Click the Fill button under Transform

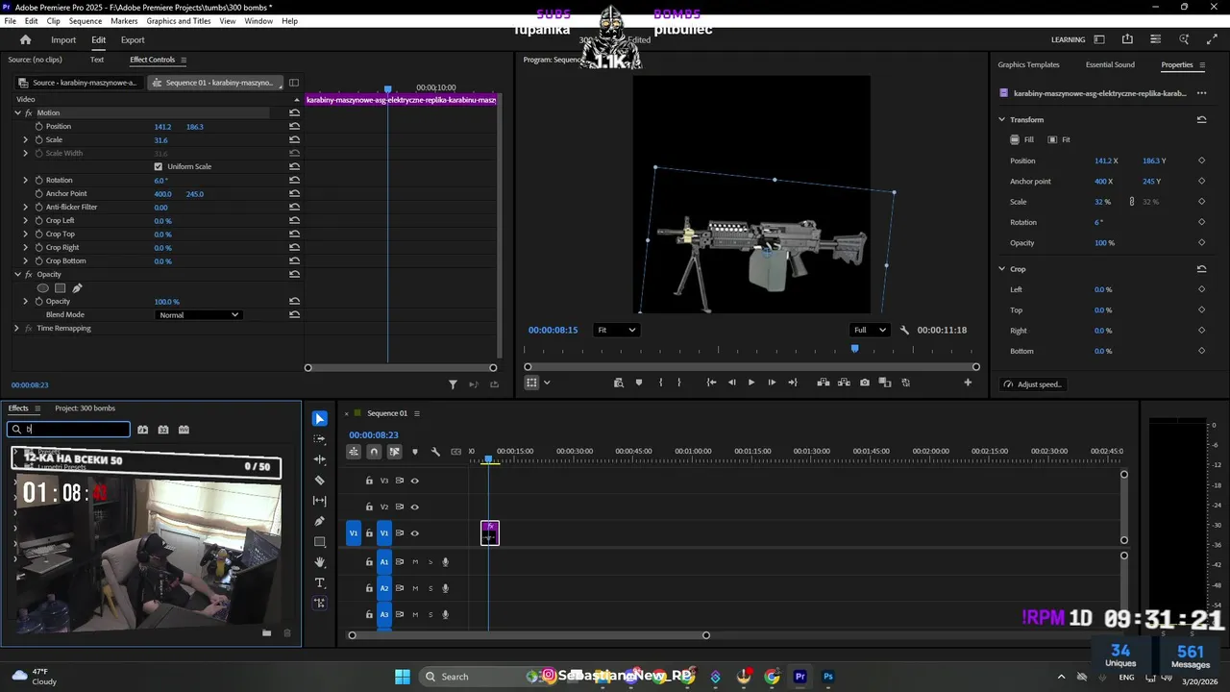[x=1022, y=139]
